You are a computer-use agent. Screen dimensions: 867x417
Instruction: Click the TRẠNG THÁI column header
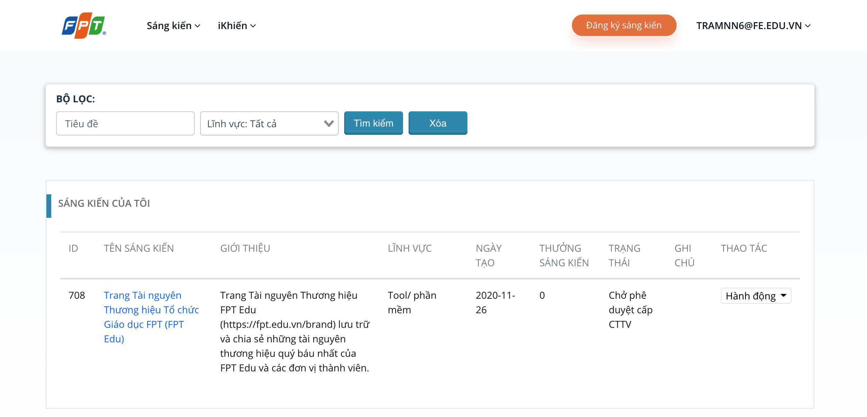[x=624, y=255]
